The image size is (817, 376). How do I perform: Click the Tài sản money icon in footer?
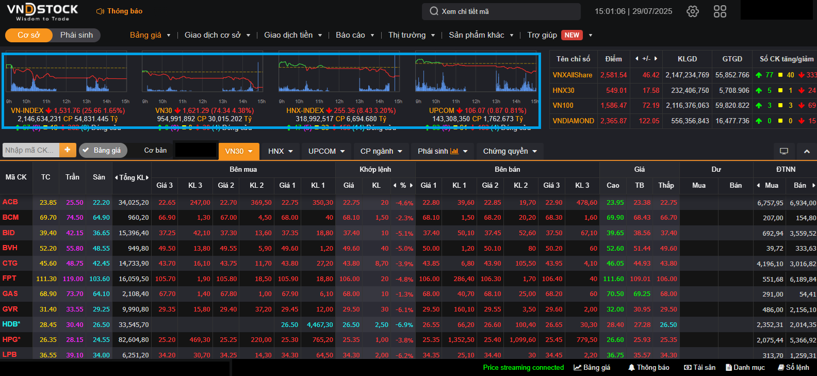[x=688, y=368]
